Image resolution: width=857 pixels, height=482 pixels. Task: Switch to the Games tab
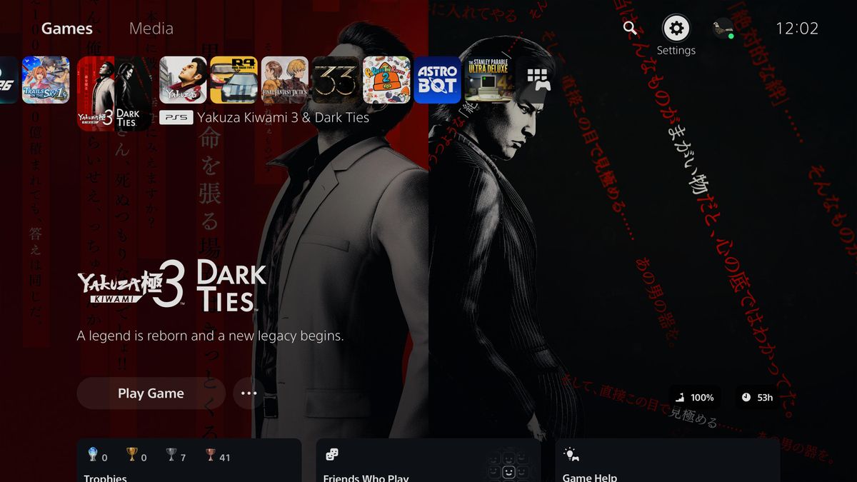click(67, 29)
